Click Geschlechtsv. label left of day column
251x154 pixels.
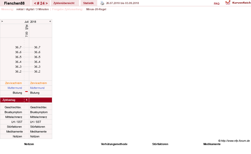(13, 107)
